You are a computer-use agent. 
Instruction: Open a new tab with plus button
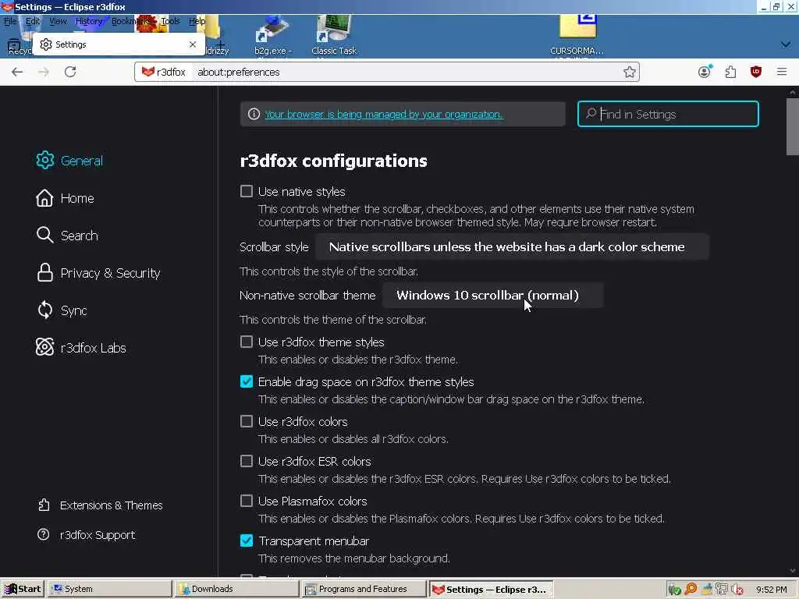pos(220,44)
